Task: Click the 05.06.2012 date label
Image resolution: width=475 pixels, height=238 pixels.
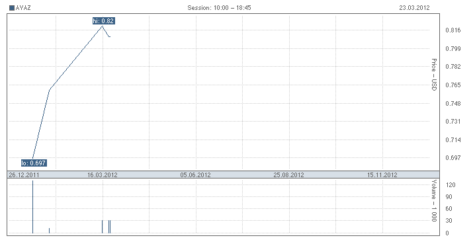Action: (x=195, y=175)
